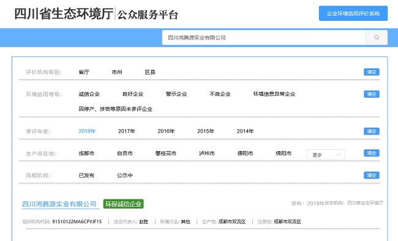Clear the 参评年度 filter with 清空

pyautogui.click(x=372, y=131)
